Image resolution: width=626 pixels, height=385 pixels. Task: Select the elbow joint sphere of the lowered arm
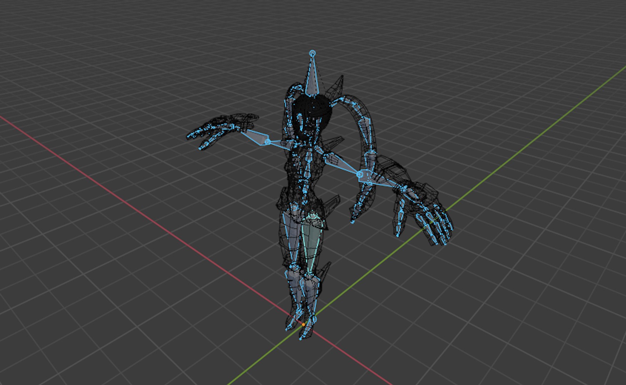[360, 174]
